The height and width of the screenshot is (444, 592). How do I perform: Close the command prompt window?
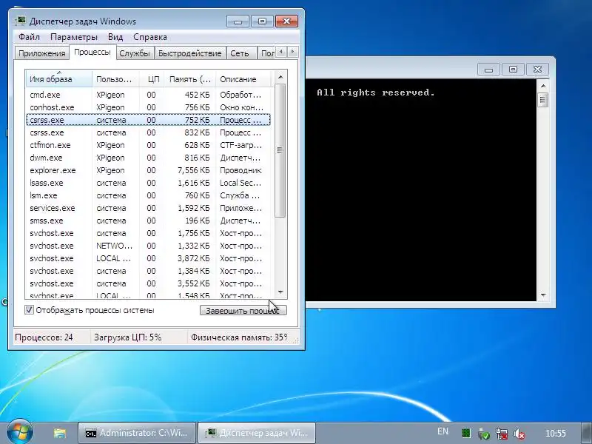pyautogui.click(x=537, y=70)
